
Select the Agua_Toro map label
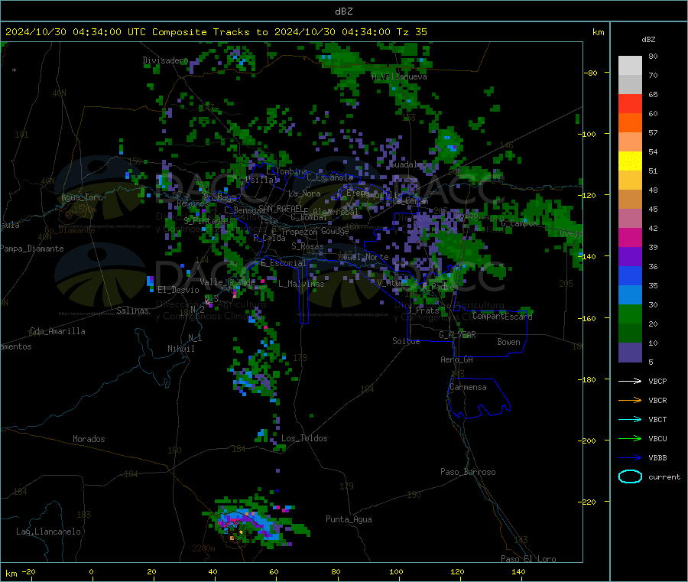point(82,197)
